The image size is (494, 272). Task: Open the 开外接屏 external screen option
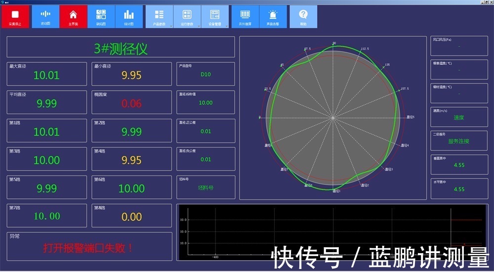[x=245, y=17]
